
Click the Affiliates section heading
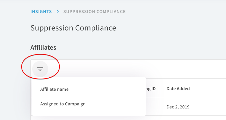coord(43,48)
